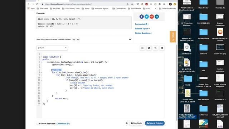Collapse code fold arrow on line 8

(x=41, y=72)
